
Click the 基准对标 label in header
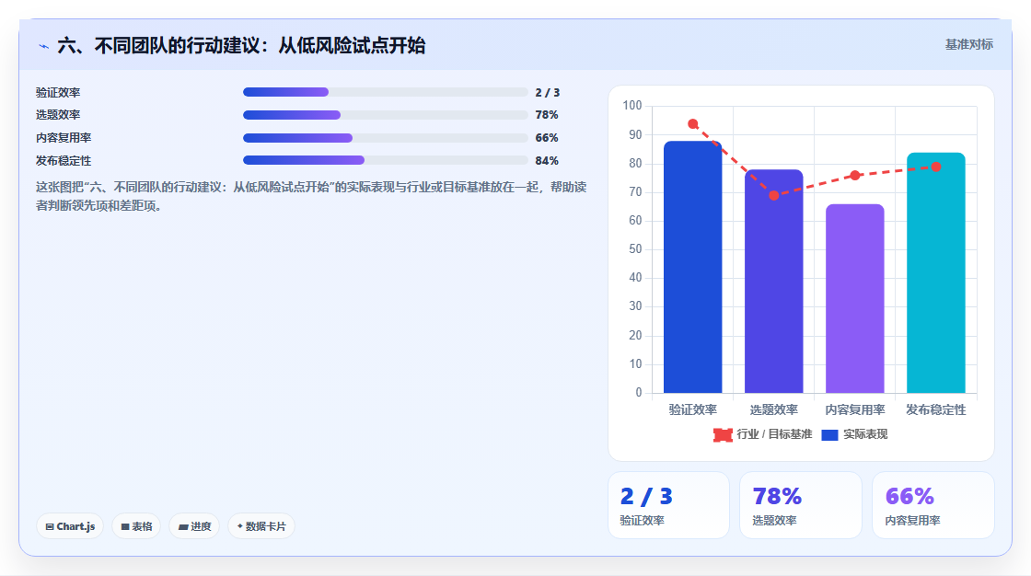pos(968,44)
